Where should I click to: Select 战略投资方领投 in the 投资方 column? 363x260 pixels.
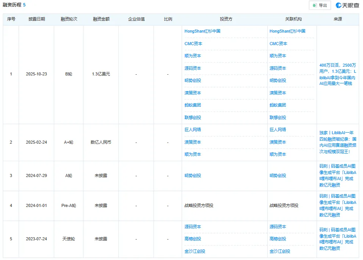tap(199, 205)
